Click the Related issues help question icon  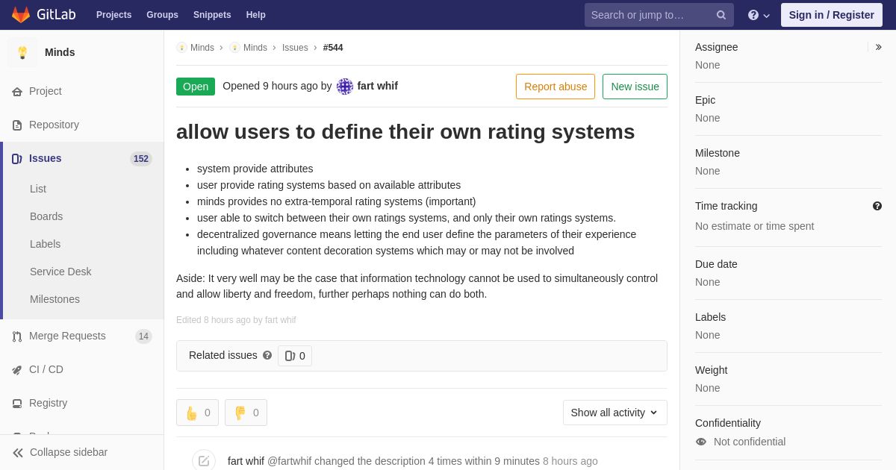click(267, 356)
